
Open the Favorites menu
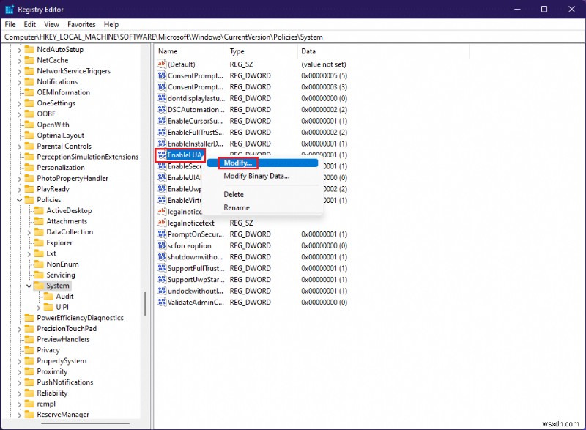[x=81, y=24]
